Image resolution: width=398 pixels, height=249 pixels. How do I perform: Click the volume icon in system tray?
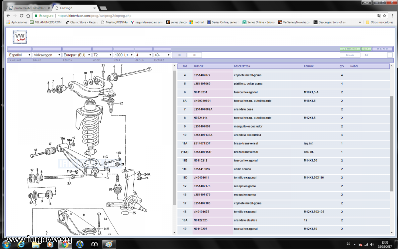click(x=371, y=244)
